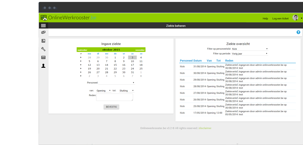Viewport: 303px width, 145px height.
Task: Click the user avatar photo
Action: coord(295,18)
